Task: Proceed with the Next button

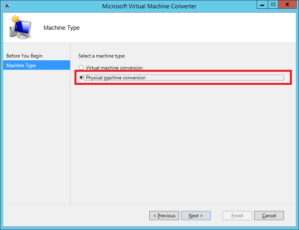Action: (x=196, y=216)
